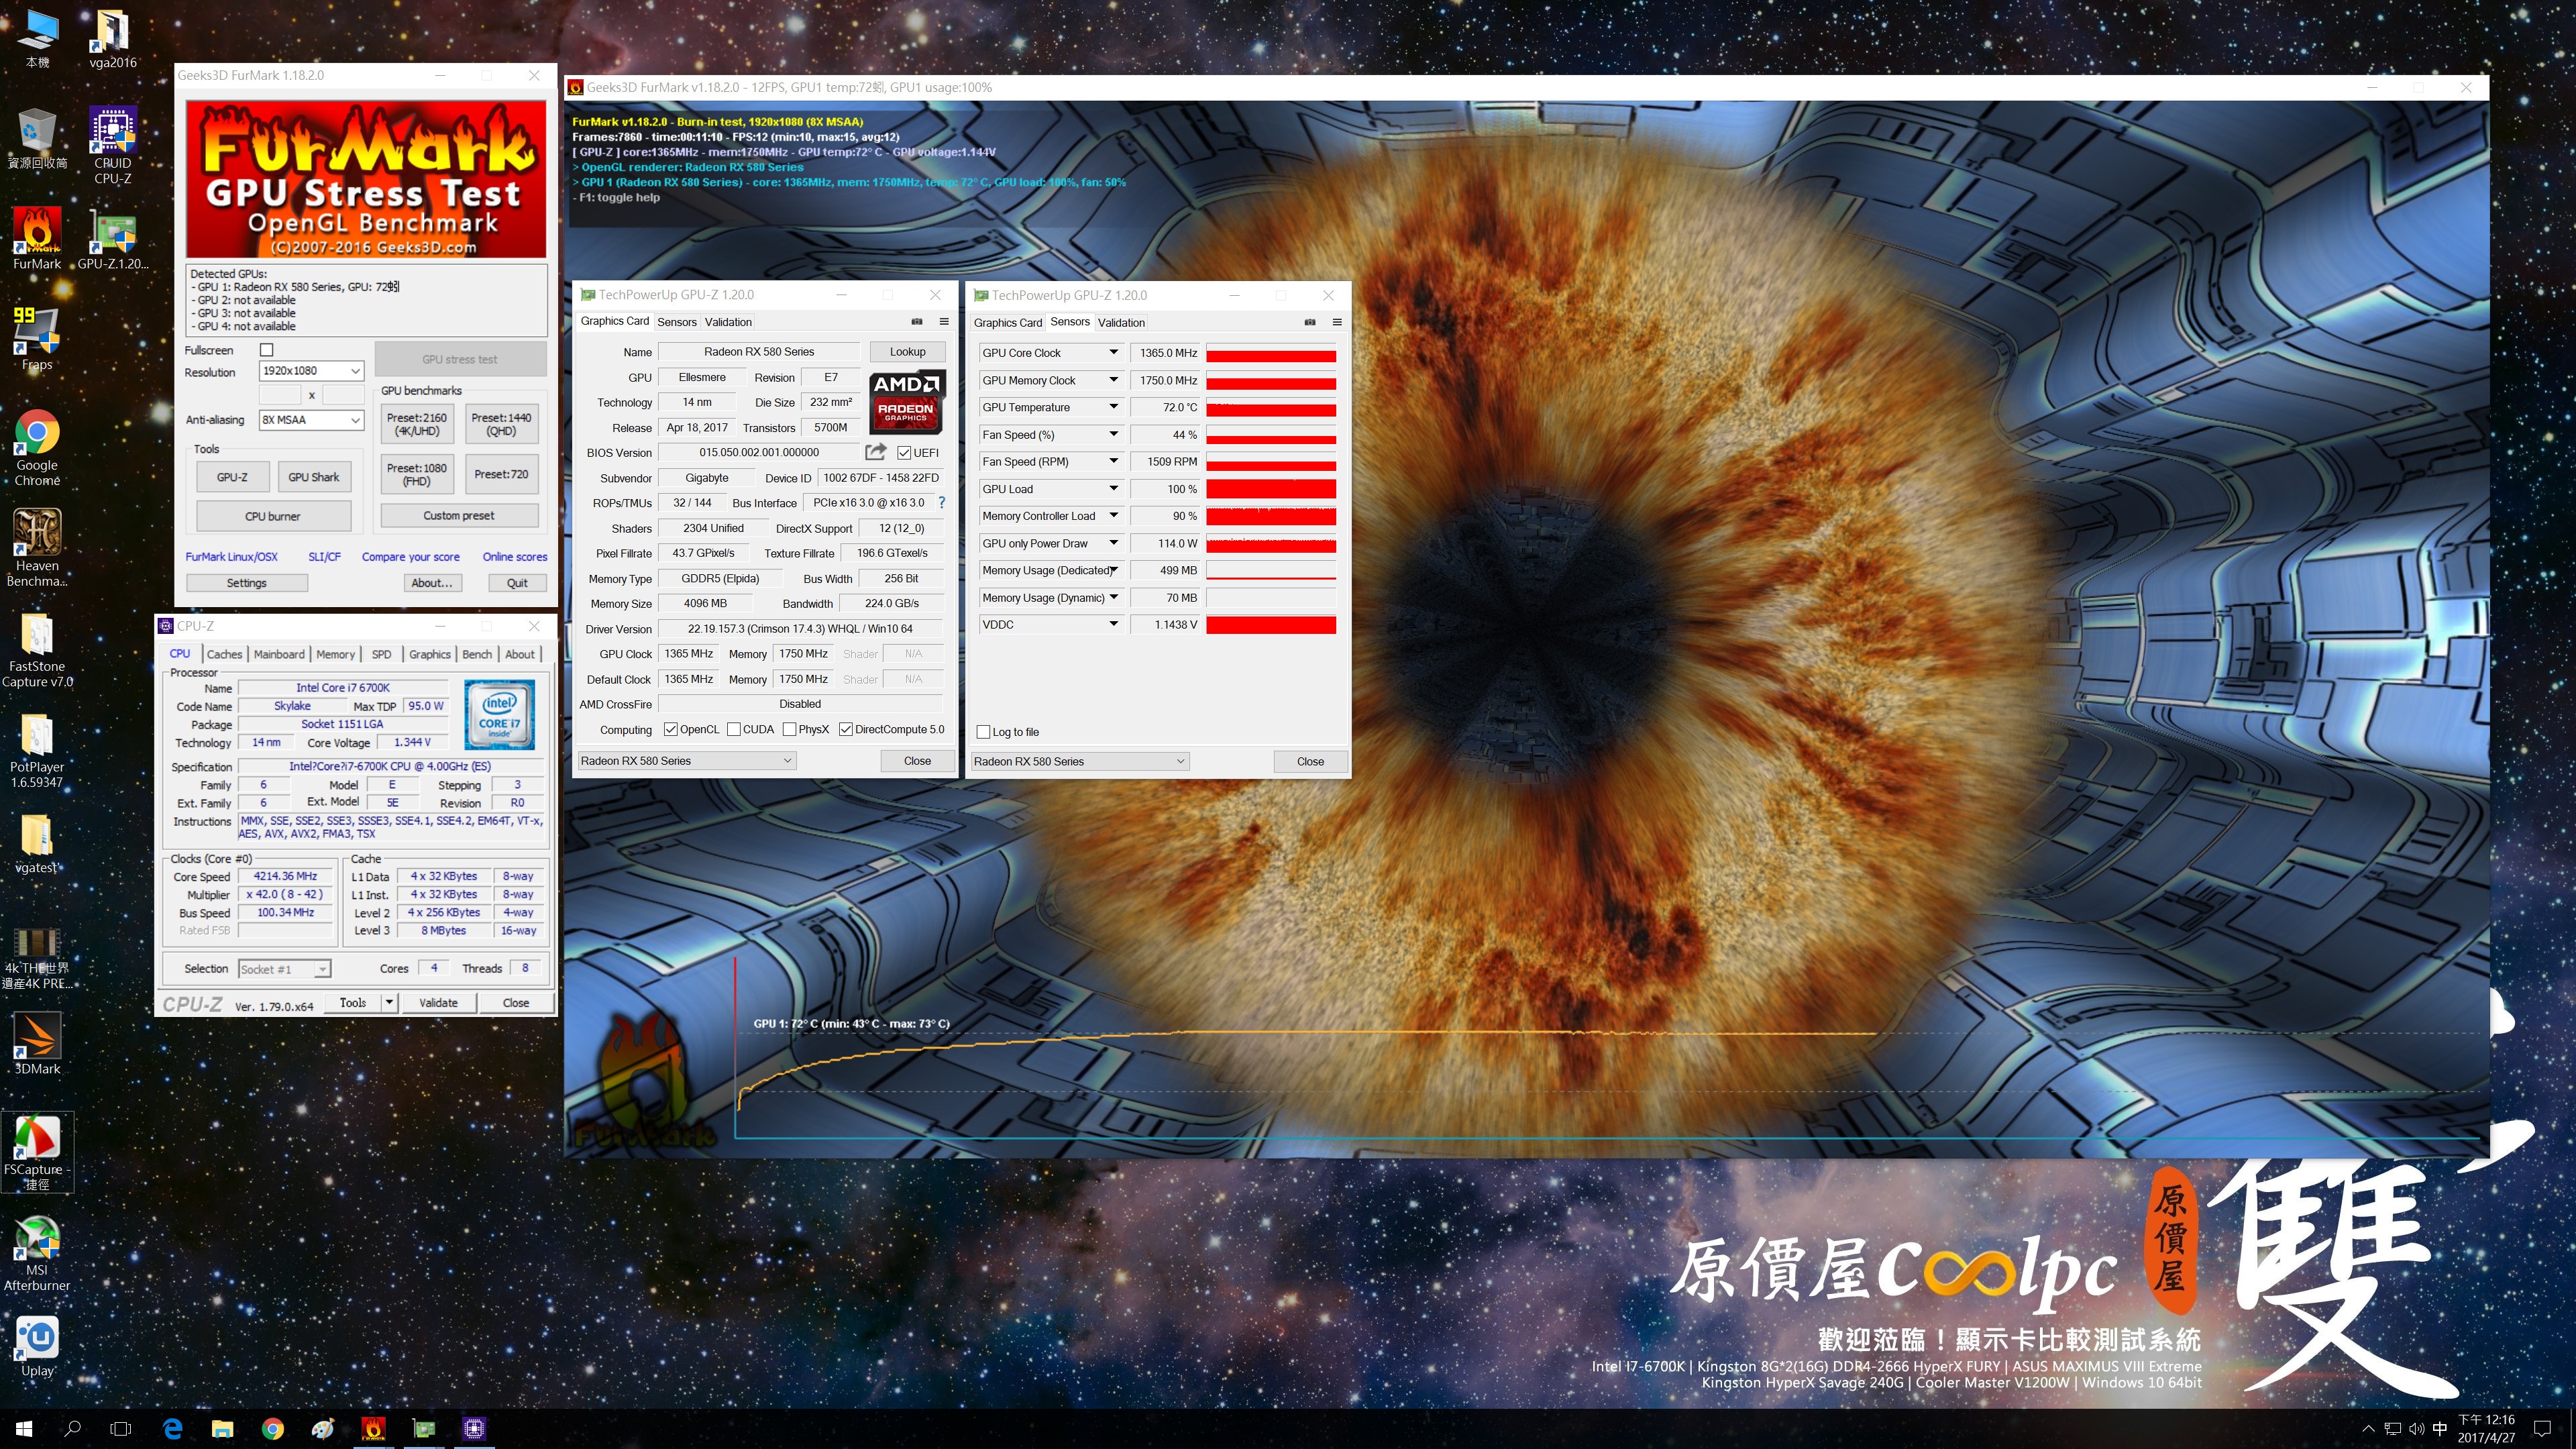The image size is (2576, 1449).
Task: Open the vga2016 desktop folder
Action: 113,39
